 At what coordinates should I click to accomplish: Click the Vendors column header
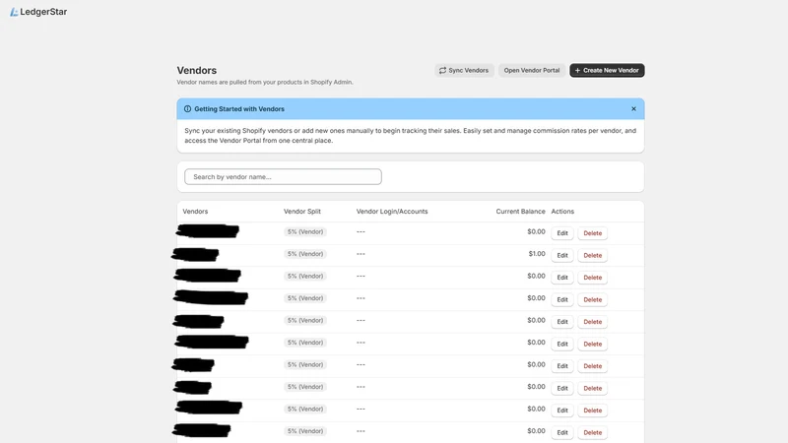[x=195, y=212]
